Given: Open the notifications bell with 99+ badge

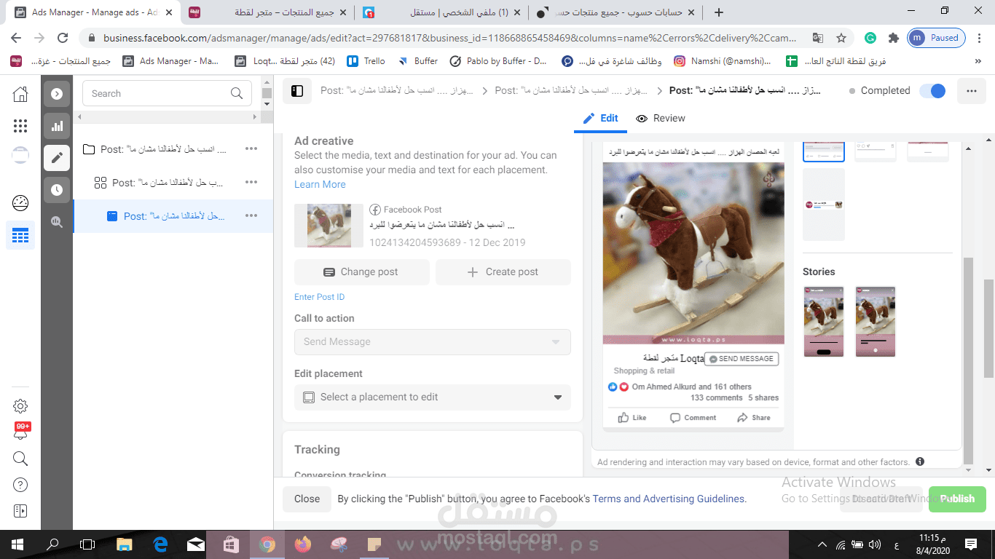Looking at the screenshot, I should point(20,432).
